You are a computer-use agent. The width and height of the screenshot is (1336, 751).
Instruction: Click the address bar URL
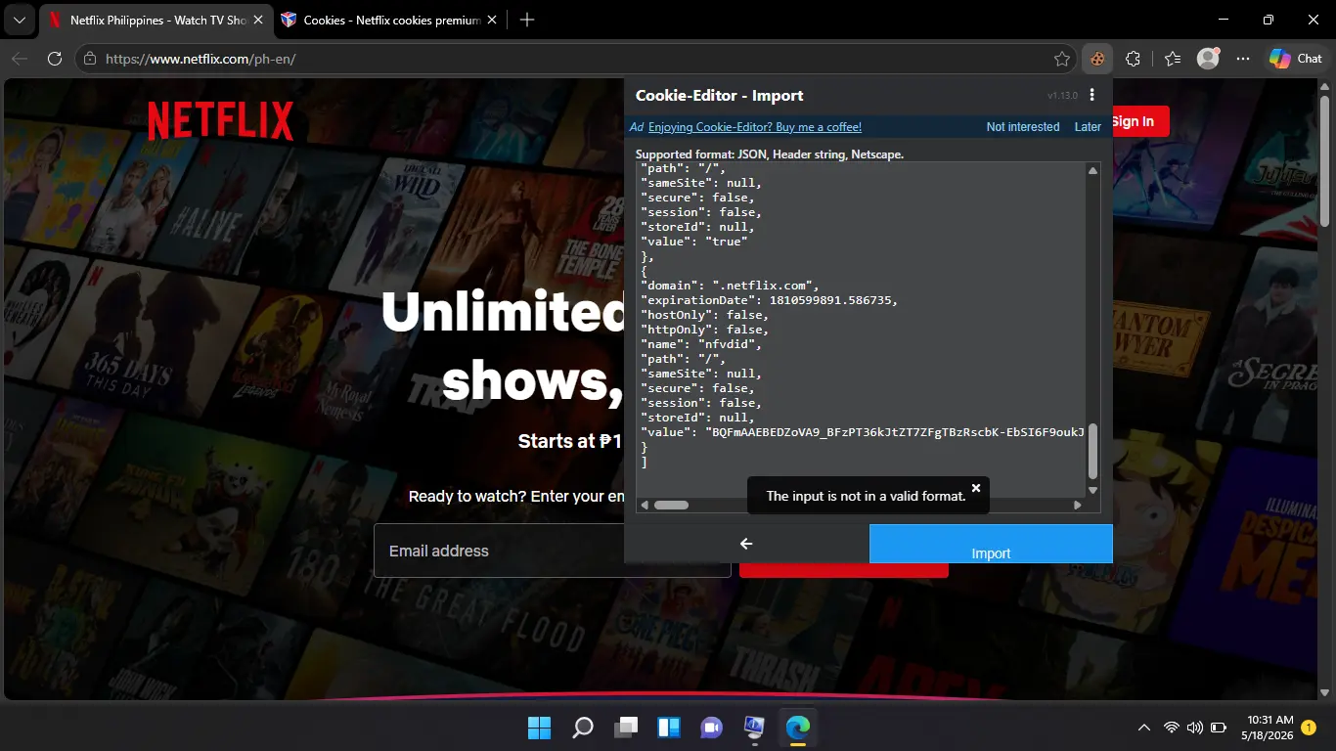coord(200,59)
